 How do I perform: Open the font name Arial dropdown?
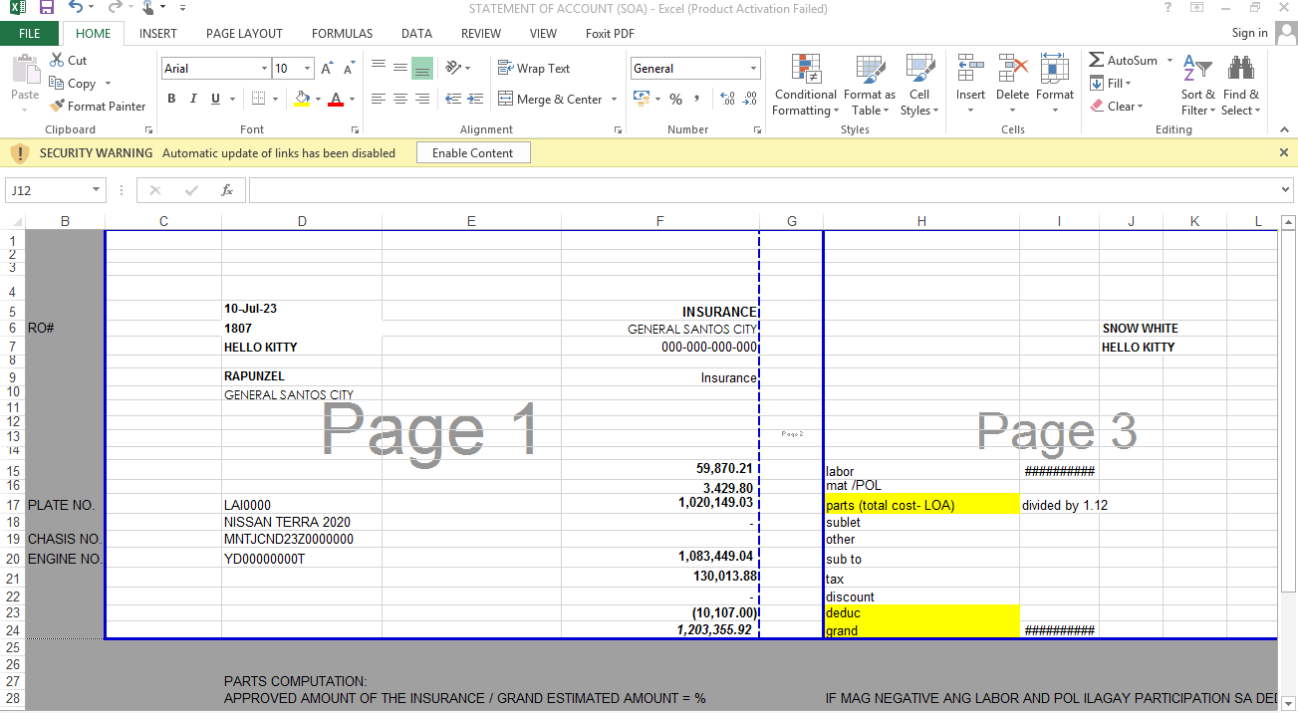click(x=264, y=69)
